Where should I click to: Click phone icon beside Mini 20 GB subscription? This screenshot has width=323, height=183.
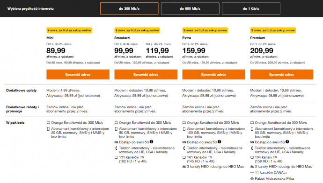[48, 129]
